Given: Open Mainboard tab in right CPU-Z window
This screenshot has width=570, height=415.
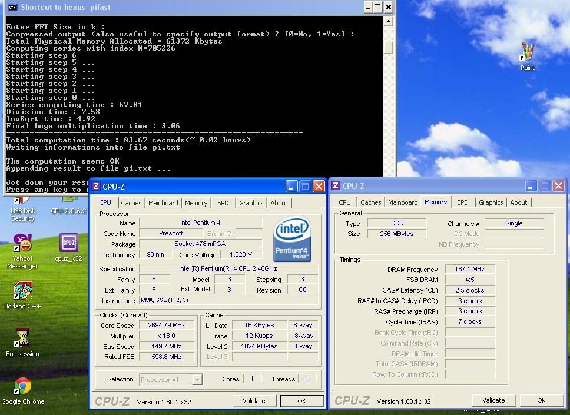Looking at the screenshot, I should [403, 202].
